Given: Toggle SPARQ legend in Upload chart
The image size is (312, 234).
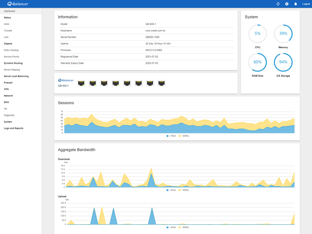Looking at the screenshot, I should tap(183, 227).
